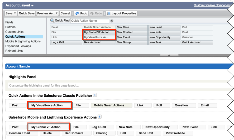Viewport: 234px width, 140px height.
Task: Clear the Quick Find field
Action: point(112,21)
